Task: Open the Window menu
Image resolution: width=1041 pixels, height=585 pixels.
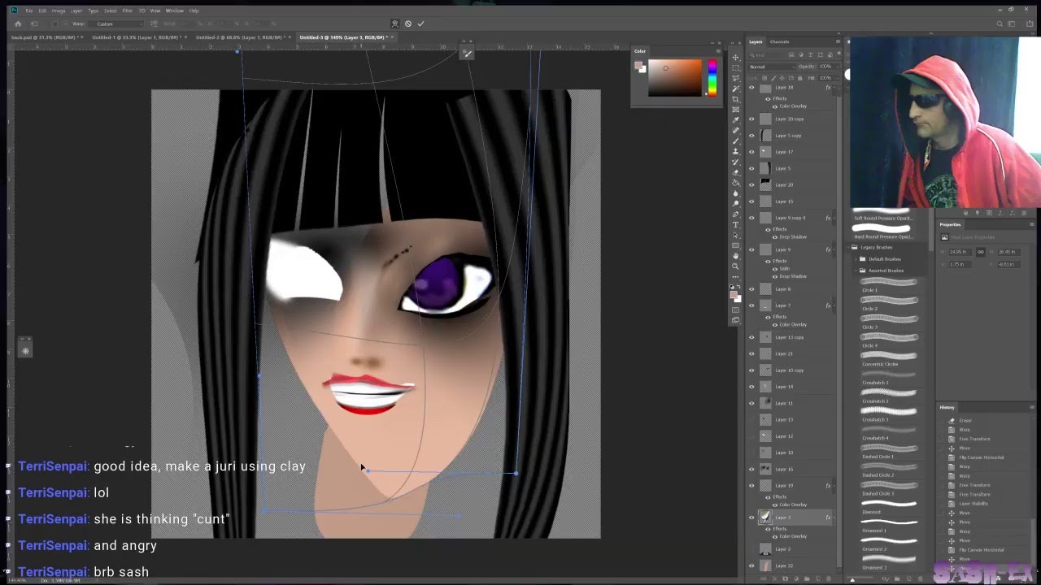Action: click(x=174, y=11)
